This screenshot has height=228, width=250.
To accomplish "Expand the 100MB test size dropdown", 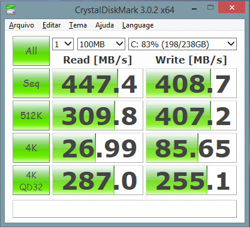I will tap(101, 44).
